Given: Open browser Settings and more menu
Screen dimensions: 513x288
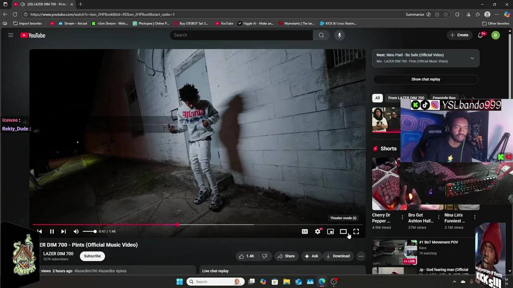Looking at the screenshot, I should click(x=497, y=14).
